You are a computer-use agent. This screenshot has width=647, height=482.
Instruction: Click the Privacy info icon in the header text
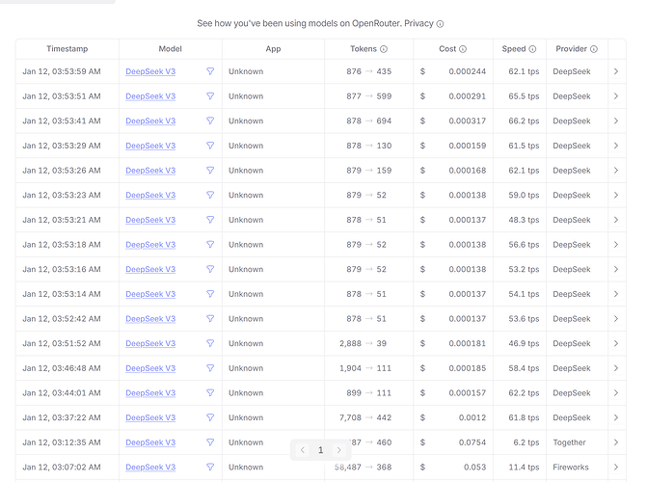[x=440, y=24]
